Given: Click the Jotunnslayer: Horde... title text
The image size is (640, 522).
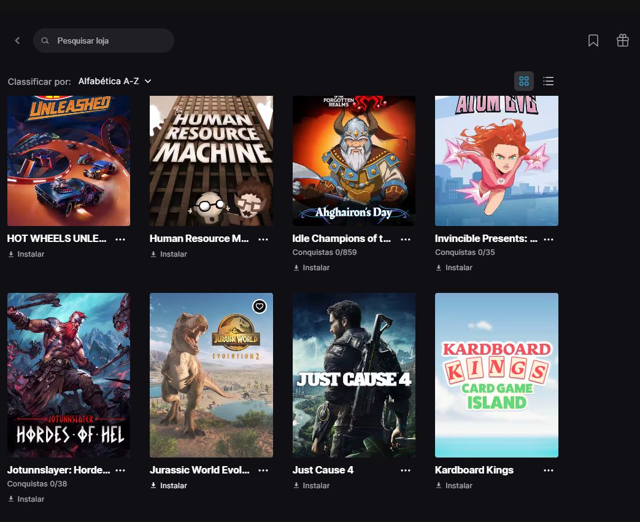Looking at the screenshot, I should (x=58, y=470).
